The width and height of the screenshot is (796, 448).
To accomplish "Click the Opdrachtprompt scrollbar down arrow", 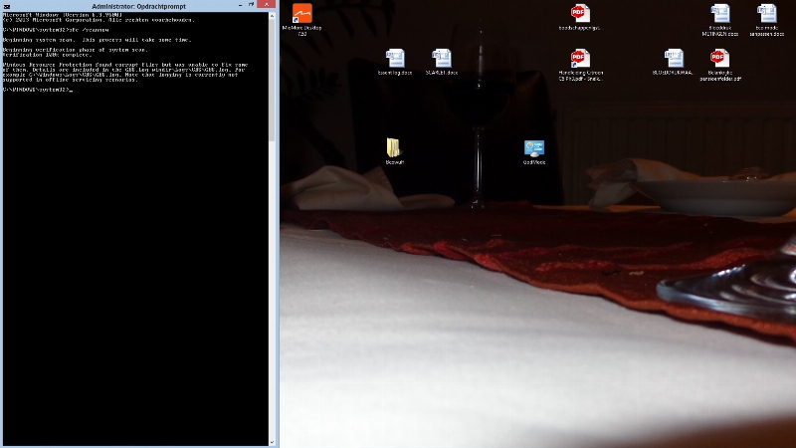I will [x=272, y=442].
